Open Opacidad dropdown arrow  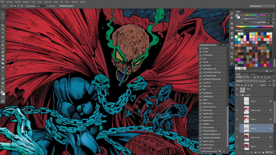(274, 81)
